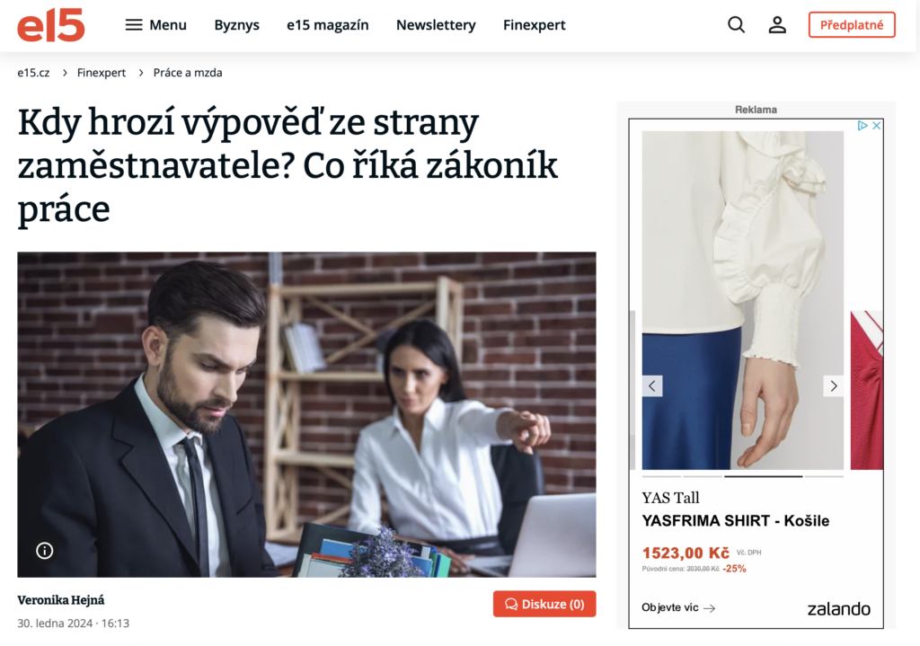Open the search magnifier icon
This screenshot has width=920, height=646.
pos(736,24)
